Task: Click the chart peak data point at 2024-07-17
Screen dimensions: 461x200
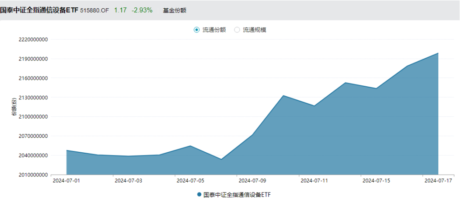Action: pos(438,53)
